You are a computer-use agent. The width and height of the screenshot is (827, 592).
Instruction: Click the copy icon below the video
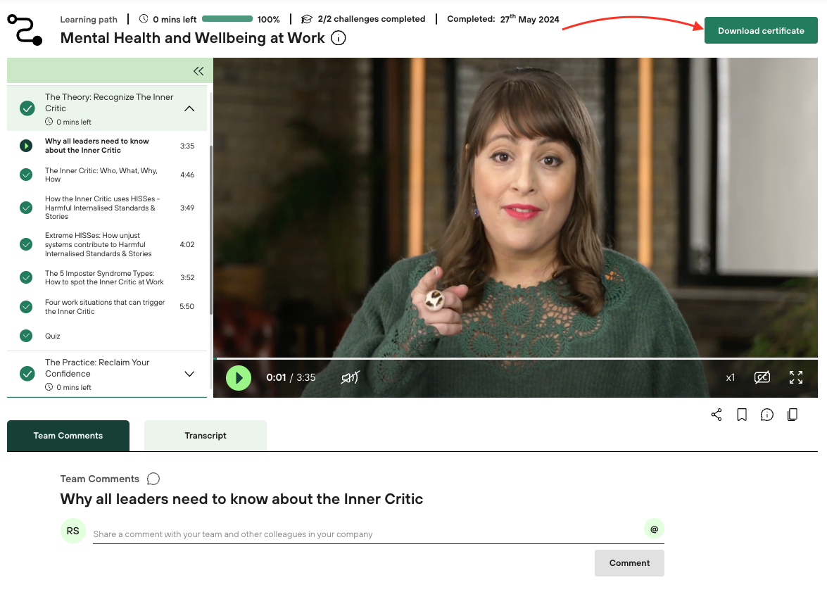tap(793, 415)
